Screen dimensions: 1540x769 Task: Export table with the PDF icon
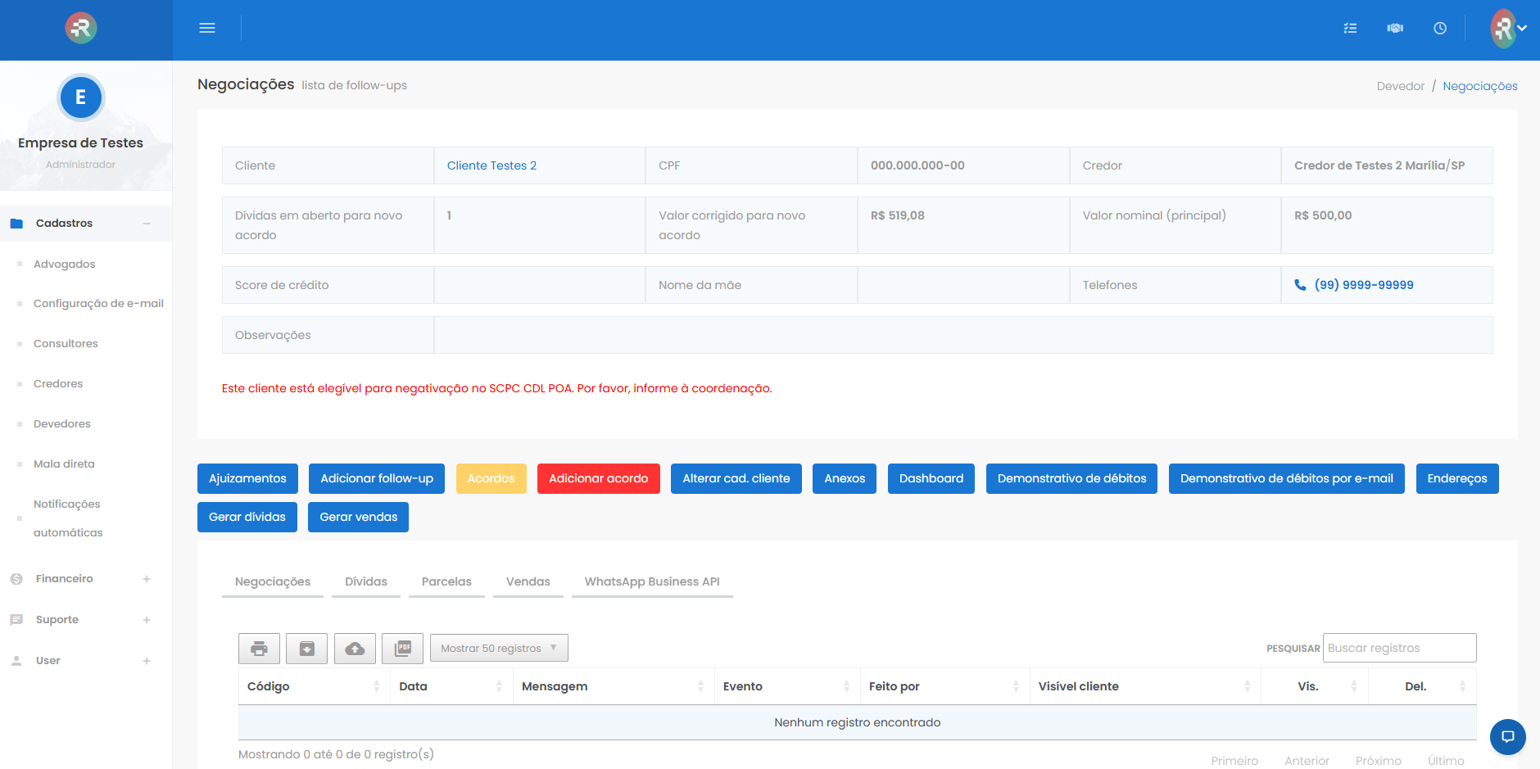click(403, 649)
